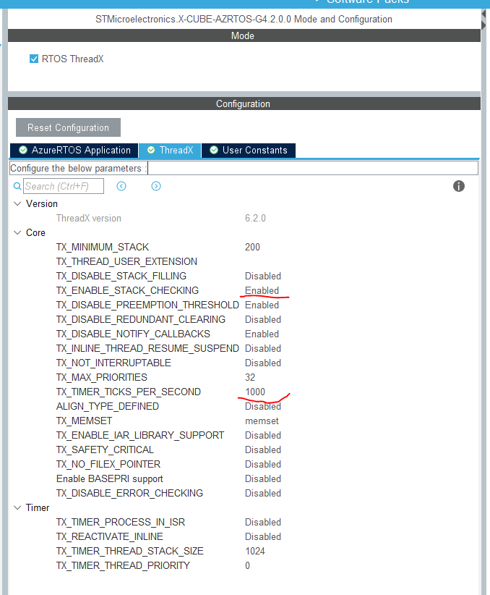Change TX_ENABLE_STACK_CHECKING Enabled value

pos(262,291)
